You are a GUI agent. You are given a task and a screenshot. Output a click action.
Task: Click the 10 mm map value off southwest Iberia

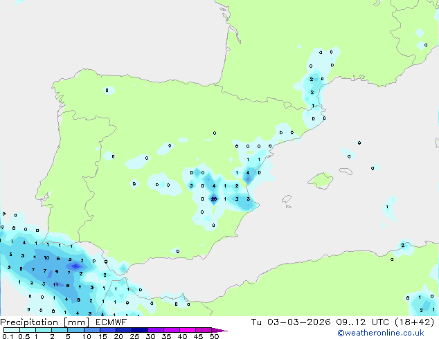tap(46, 257)
